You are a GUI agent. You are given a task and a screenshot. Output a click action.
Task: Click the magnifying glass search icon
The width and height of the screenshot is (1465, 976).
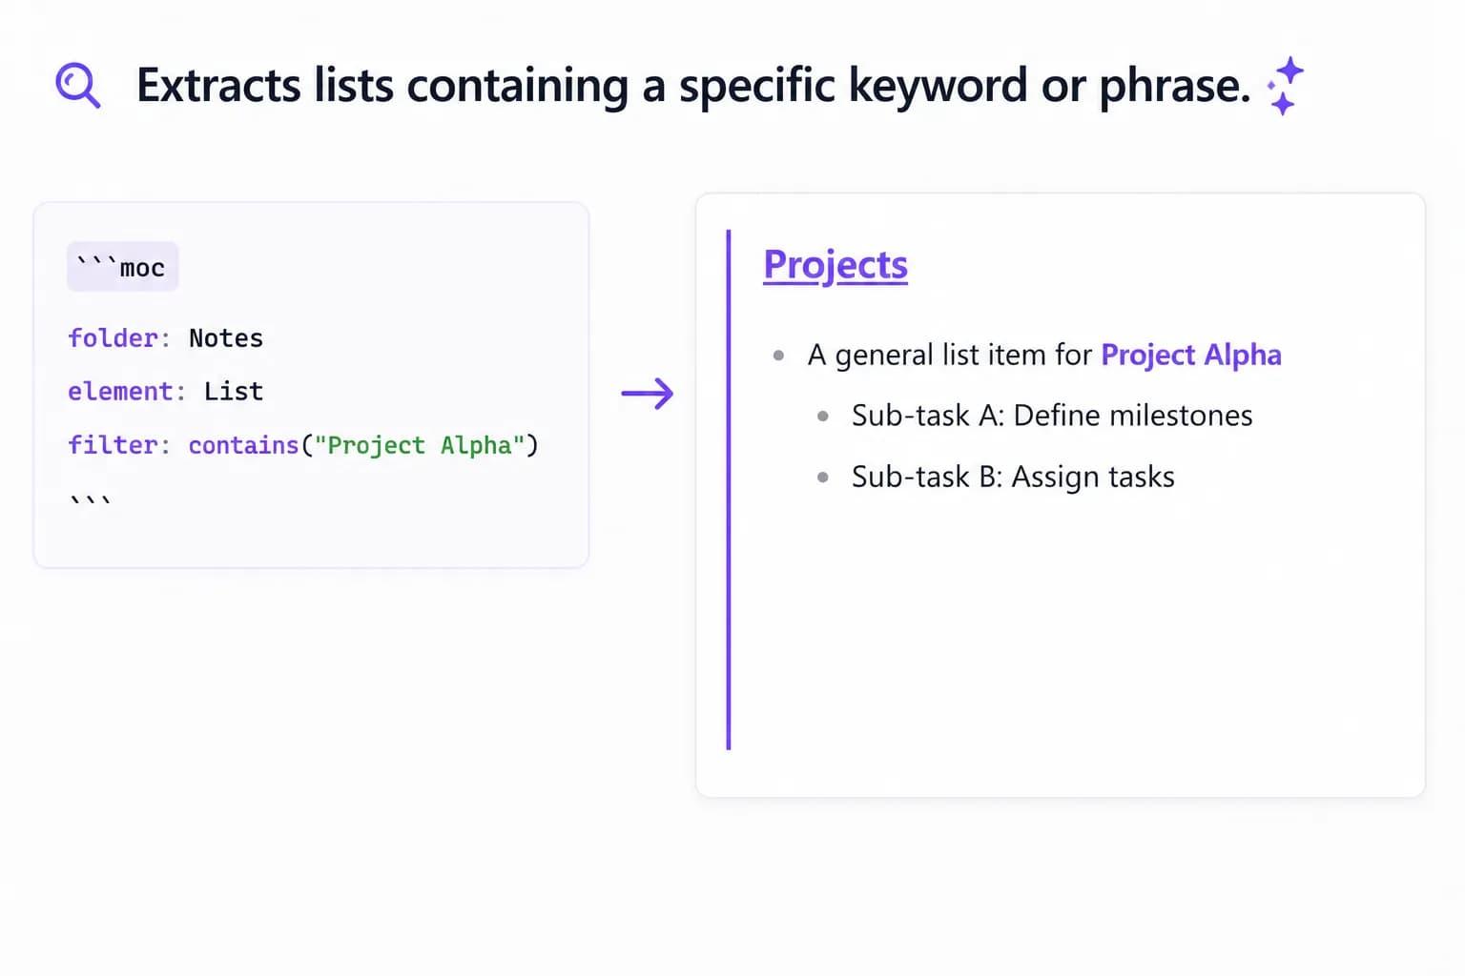click(77, 86)
